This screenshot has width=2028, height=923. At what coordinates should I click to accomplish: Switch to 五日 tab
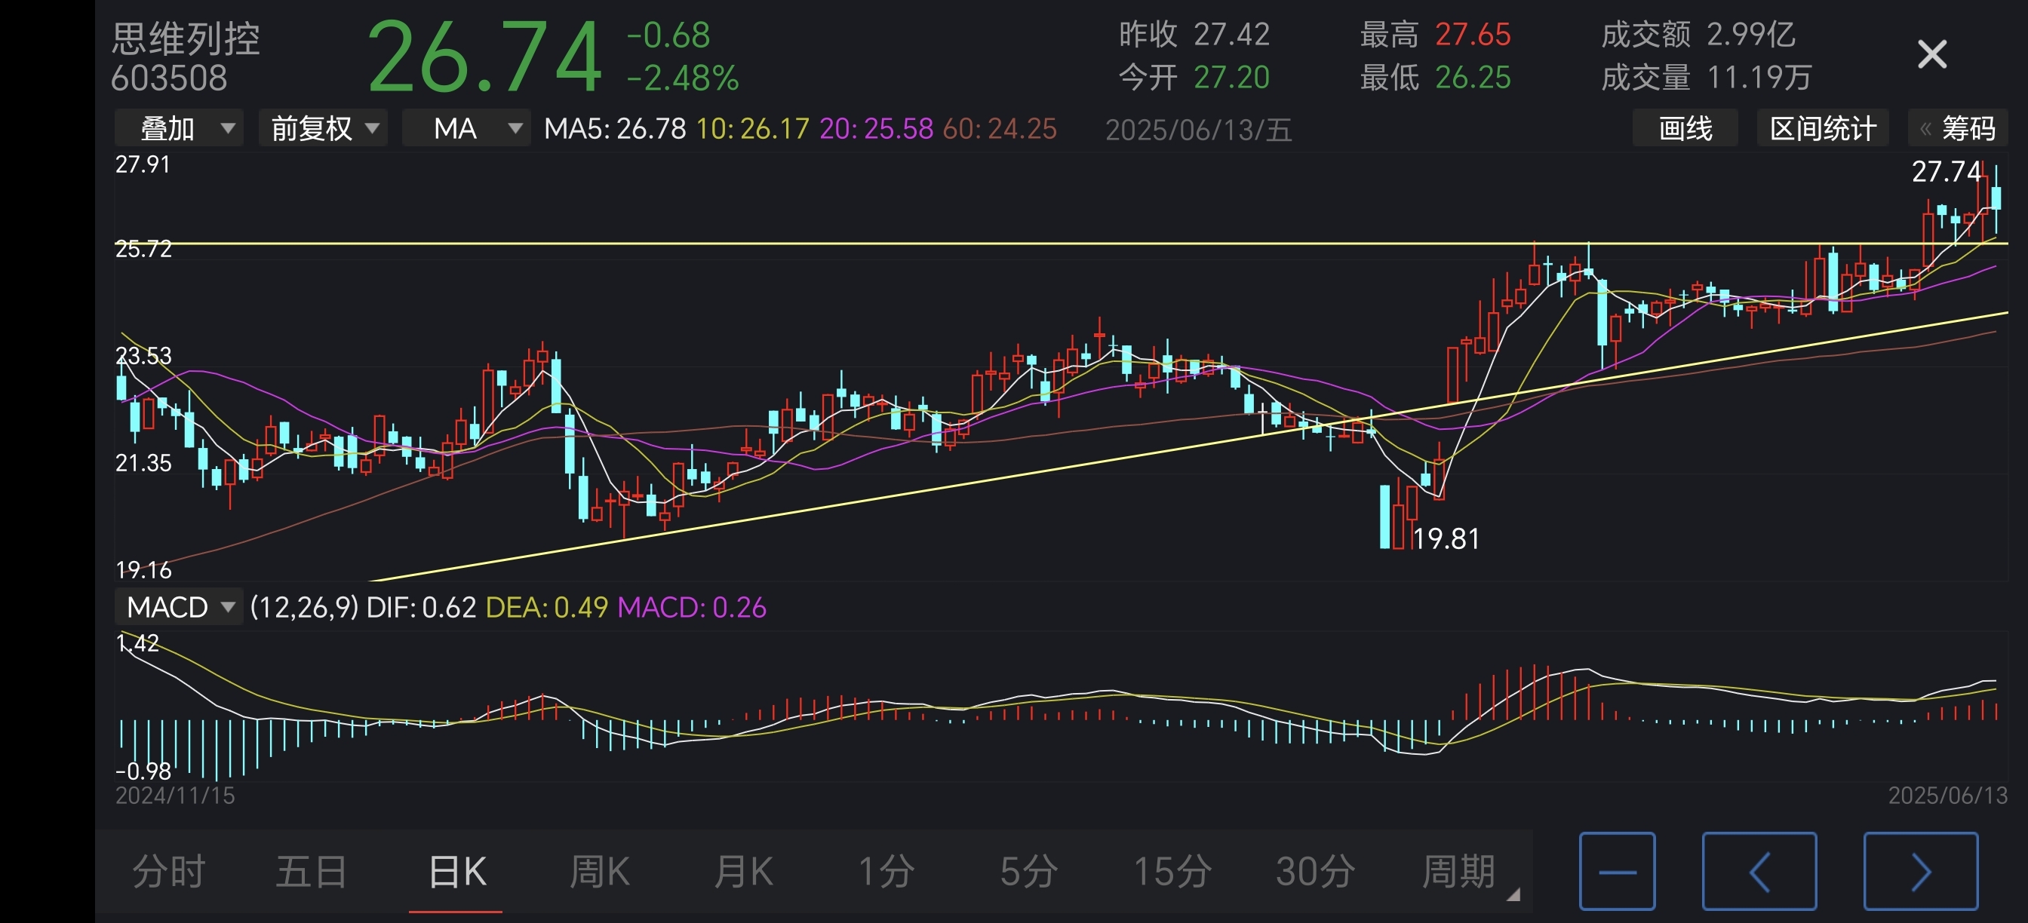point(312,872)
